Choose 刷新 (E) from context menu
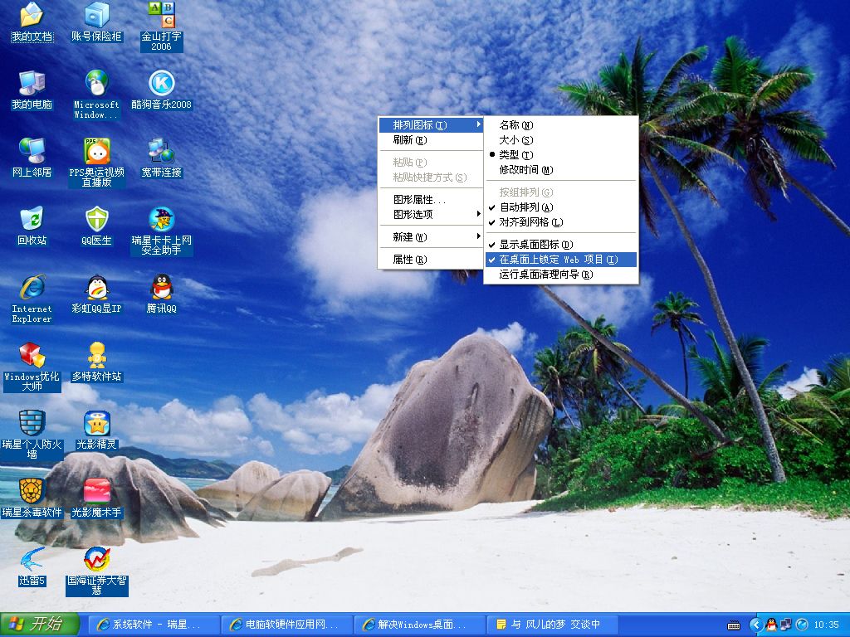Screen dimensions: 850x637 pyautogui.click(x=431, y=140)
